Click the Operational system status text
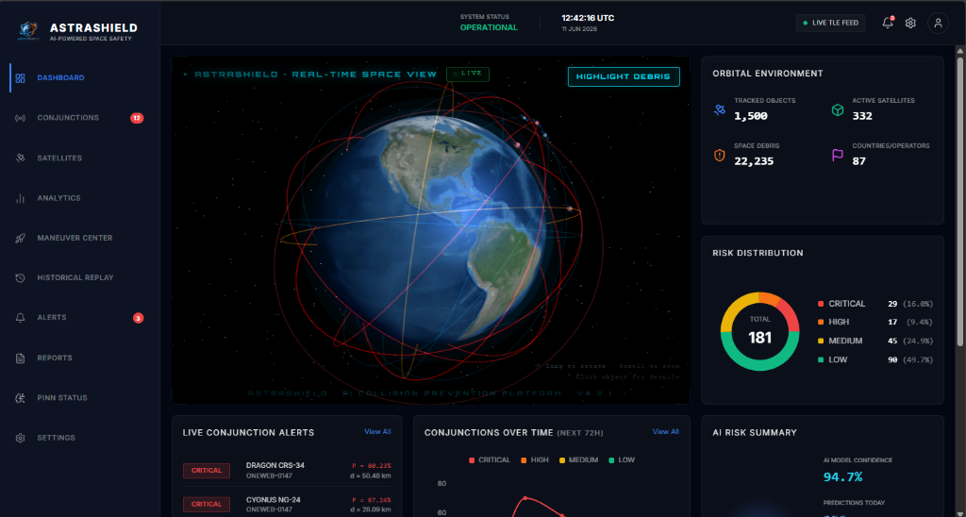Image resolution: width=966 pixels, height=517 pixels. click(490, 27)
